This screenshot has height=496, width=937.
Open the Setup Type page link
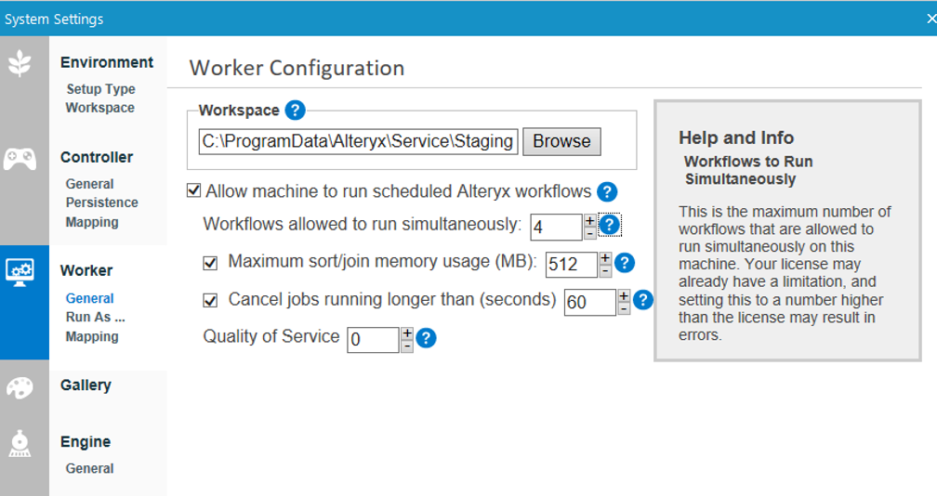(100, 89)
